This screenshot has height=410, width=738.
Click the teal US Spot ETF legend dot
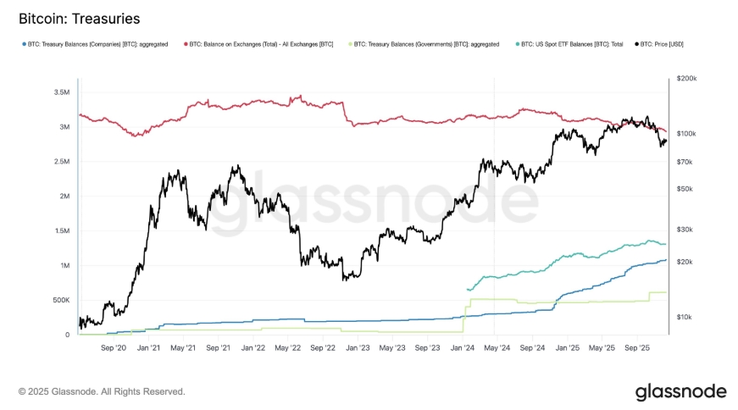point(518,44)
